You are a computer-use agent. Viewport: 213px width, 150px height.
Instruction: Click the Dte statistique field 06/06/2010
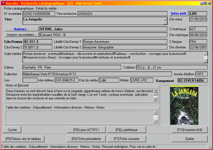click(198, 35)
